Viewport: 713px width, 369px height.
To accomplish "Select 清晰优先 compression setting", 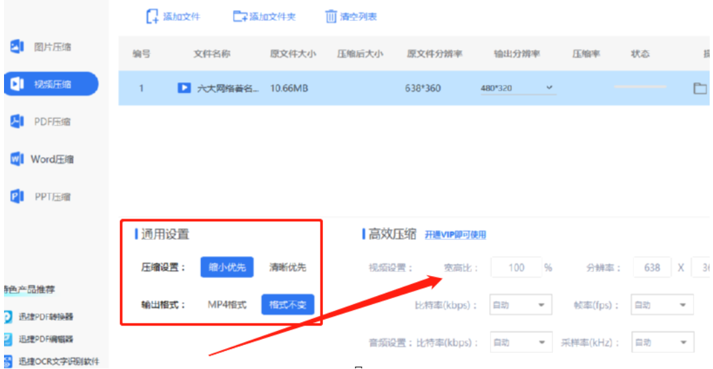I will tap(287, 267).
